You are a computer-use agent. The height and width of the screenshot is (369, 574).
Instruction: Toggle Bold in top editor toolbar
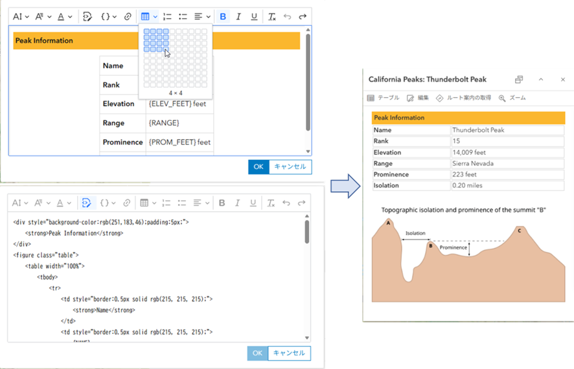pyautogui.click(x=223, y=17)
